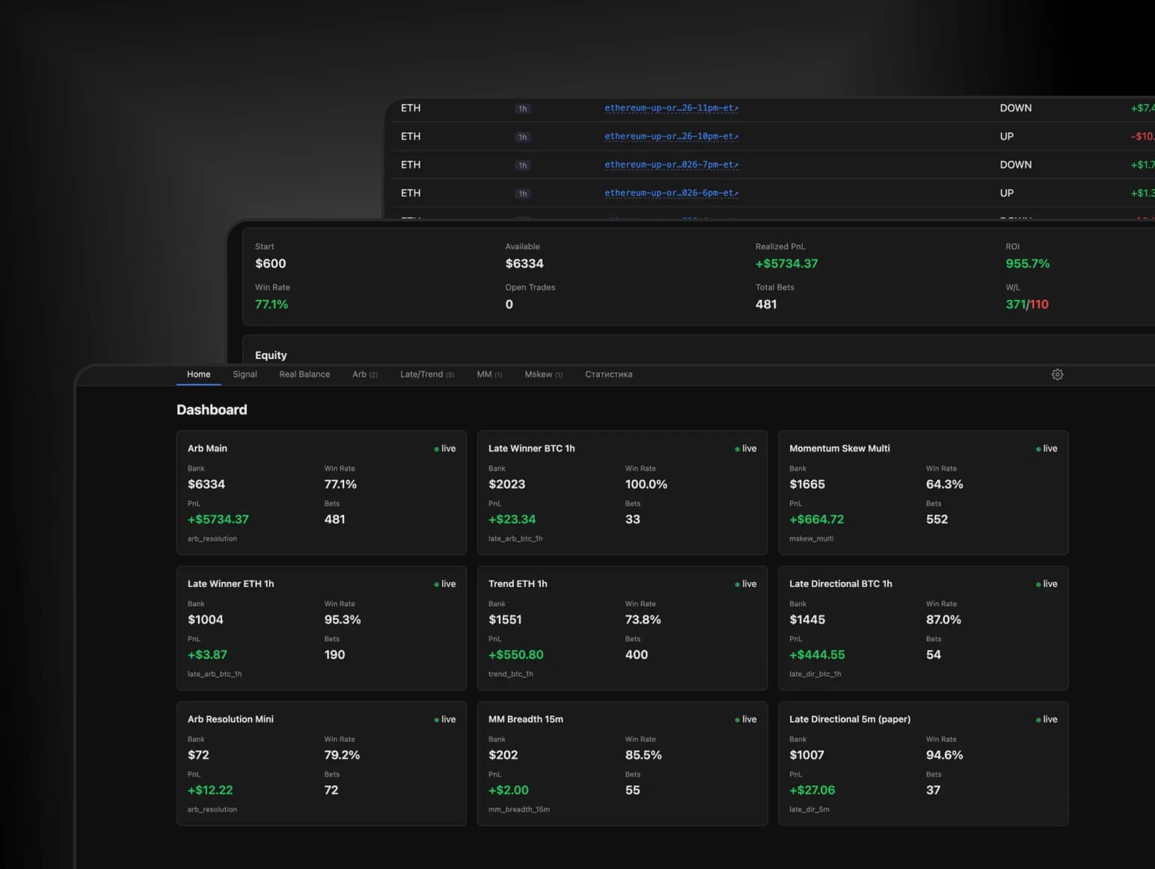Click the Late Winner ETH 1h title
This screenshot has height=869, width=1155.
pyautogui.click(x=230, y=584)
